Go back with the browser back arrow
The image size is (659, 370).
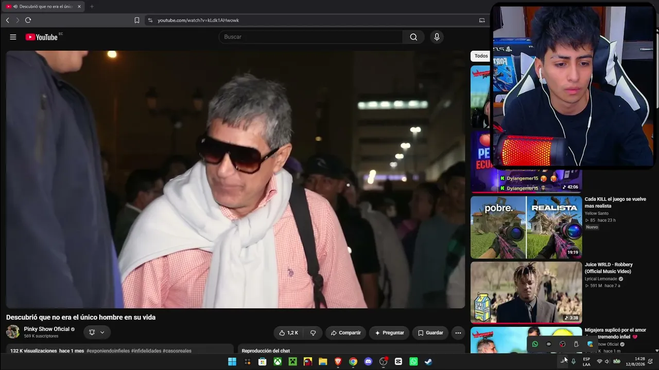click(8, 20)
